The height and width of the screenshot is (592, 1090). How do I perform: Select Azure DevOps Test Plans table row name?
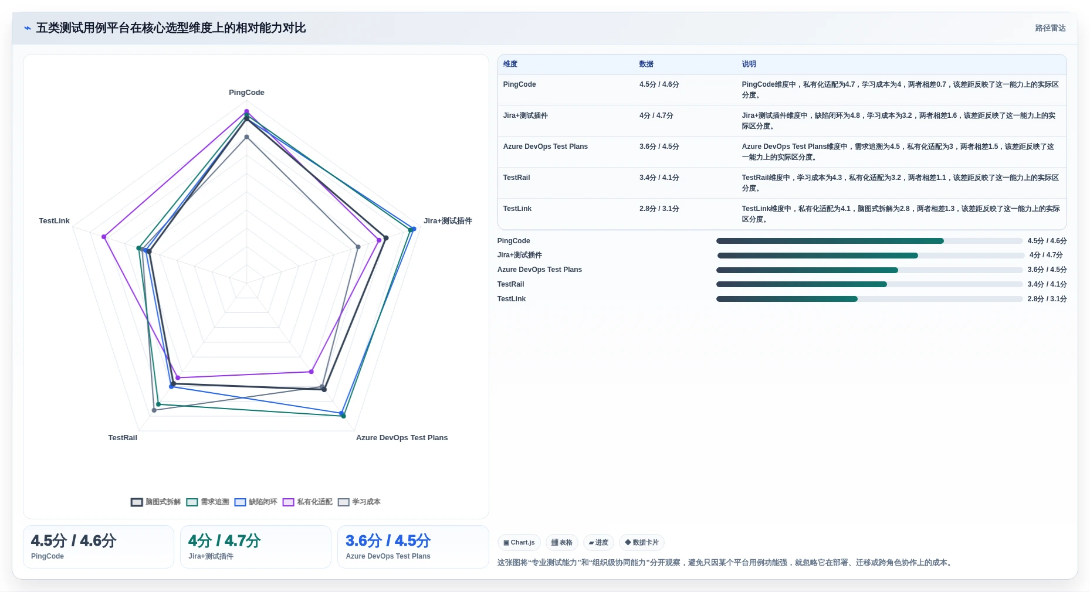click(545, 147)
